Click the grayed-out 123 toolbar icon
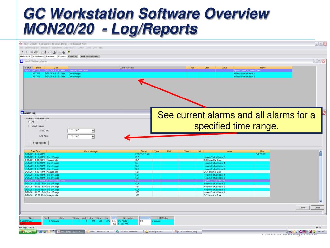The width and height of the screenshot is (330, 248). 59,52
